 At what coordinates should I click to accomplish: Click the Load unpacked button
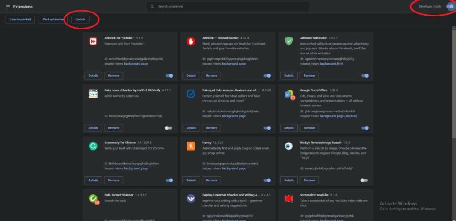pos(20,20)
